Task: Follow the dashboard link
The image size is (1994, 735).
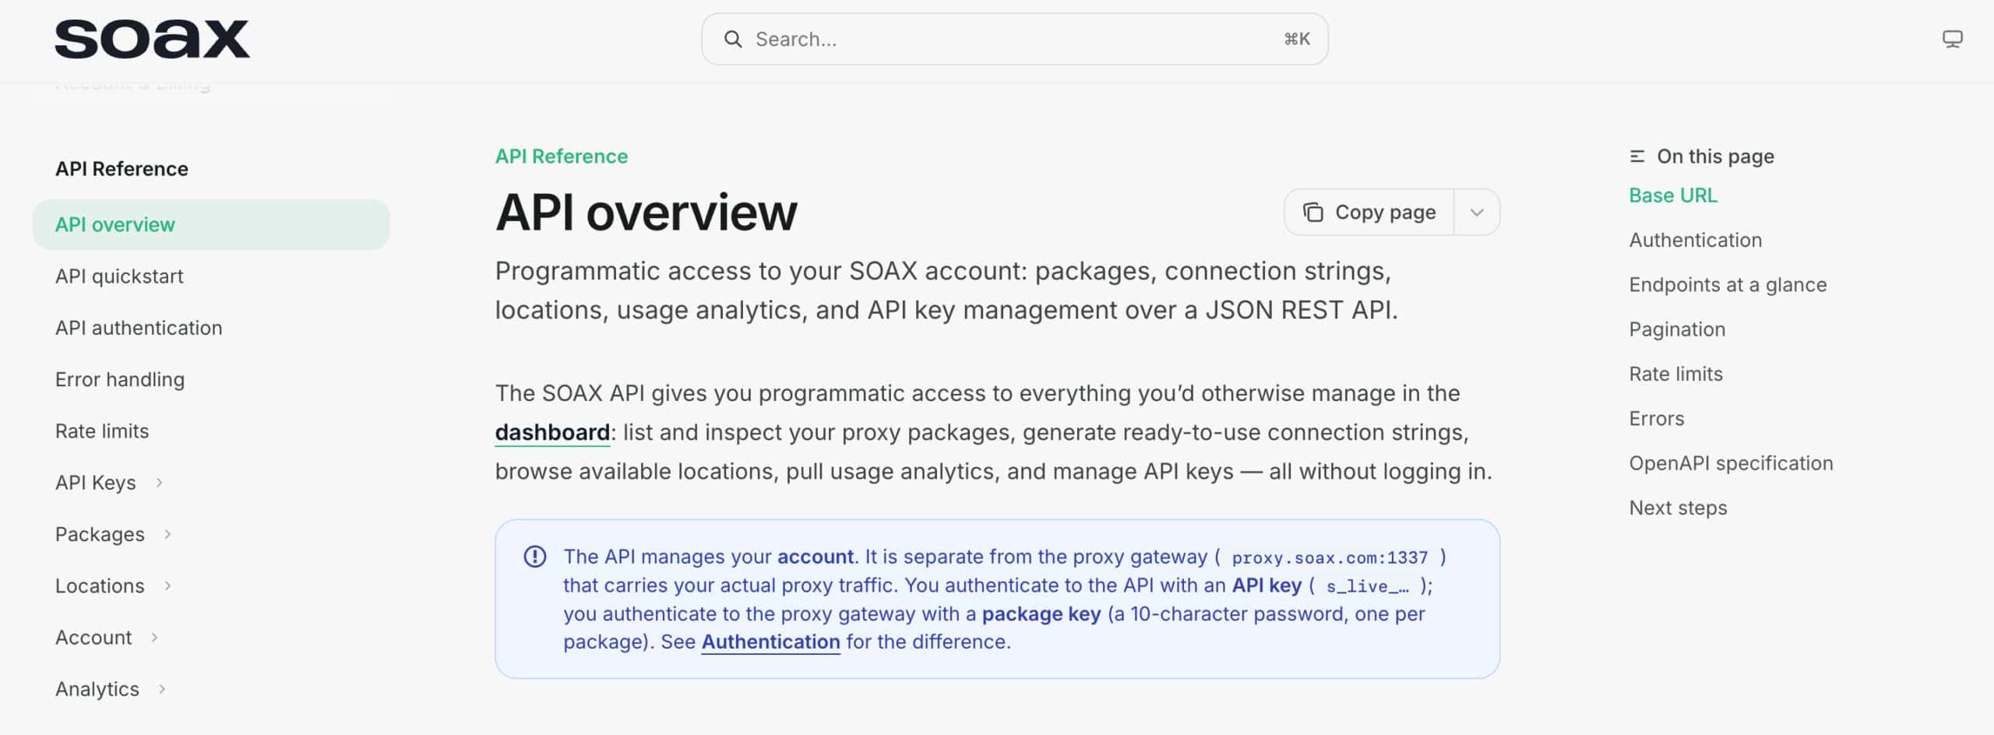Action: click(552, 432)
